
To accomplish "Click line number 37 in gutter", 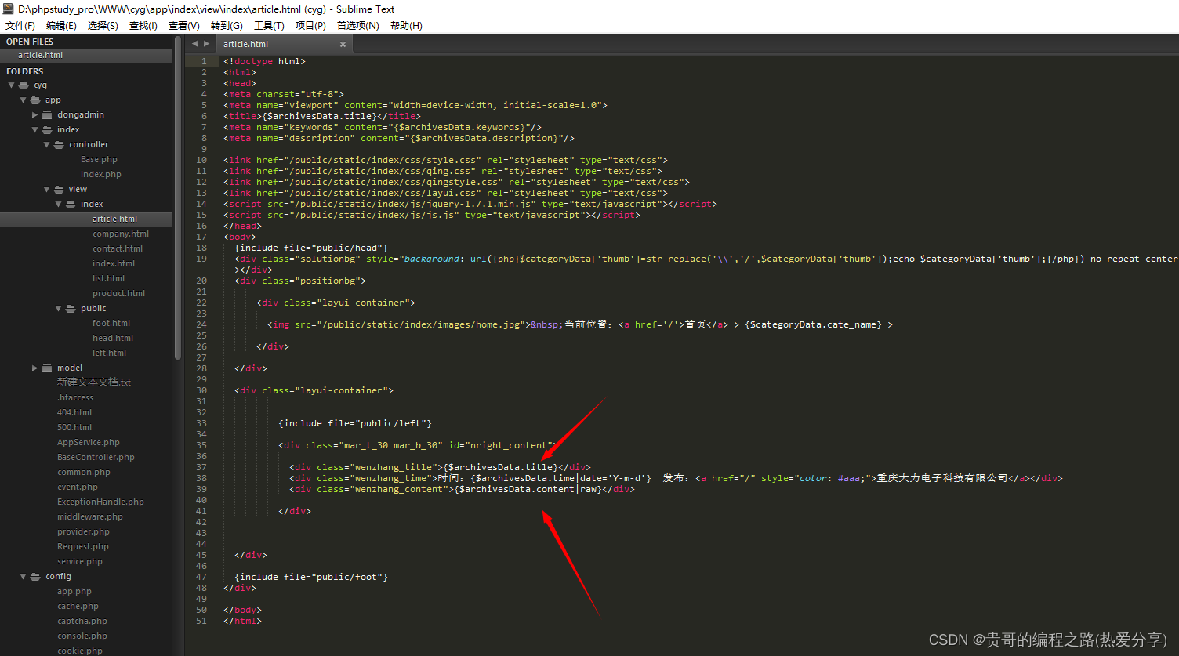I will [201, 467].
